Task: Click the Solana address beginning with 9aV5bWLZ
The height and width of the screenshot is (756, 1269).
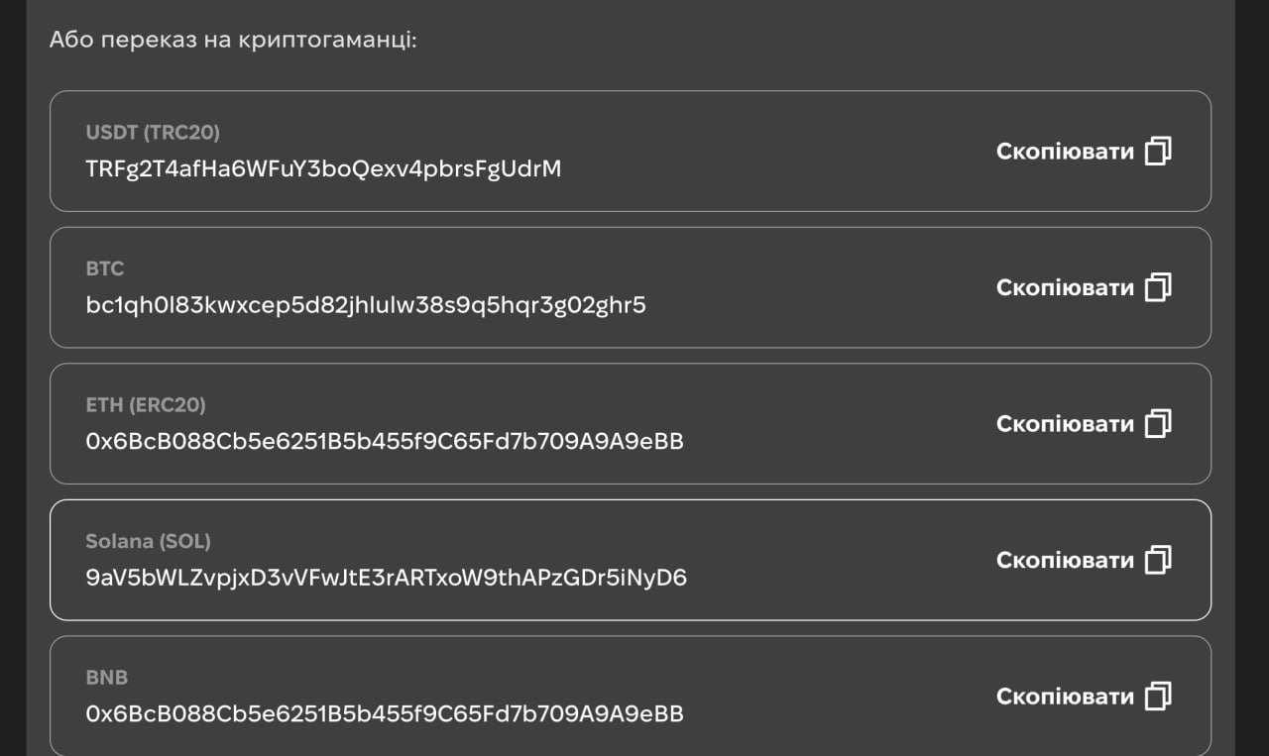Action: click(x=386, y=578)
